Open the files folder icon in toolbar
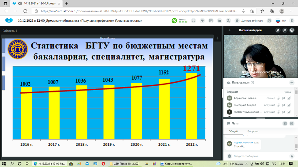298x167 pixels. point(220,21)
